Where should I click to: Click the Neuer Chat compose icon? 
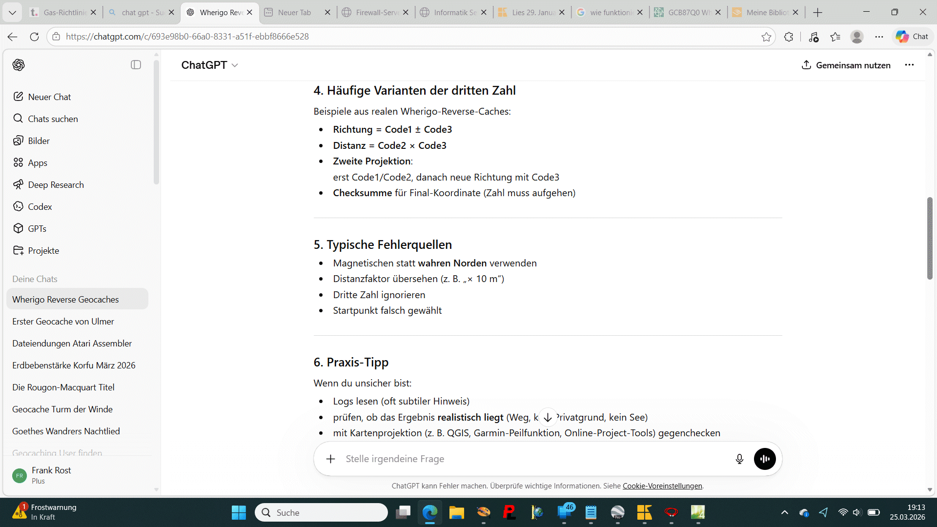19,97
